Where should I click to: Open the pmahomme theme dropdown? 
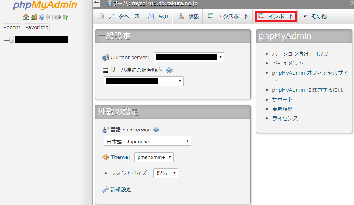(x=154, y=157)
